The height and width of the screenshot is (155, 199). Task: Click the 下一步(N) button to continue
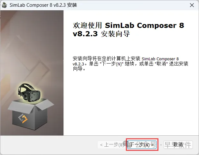pyautogui.click(x=142, y=144)
